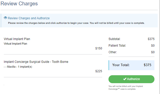160x94 pixels.
Task: Click the Patient Total $0 amount
Action: click(x=153, y=46)
